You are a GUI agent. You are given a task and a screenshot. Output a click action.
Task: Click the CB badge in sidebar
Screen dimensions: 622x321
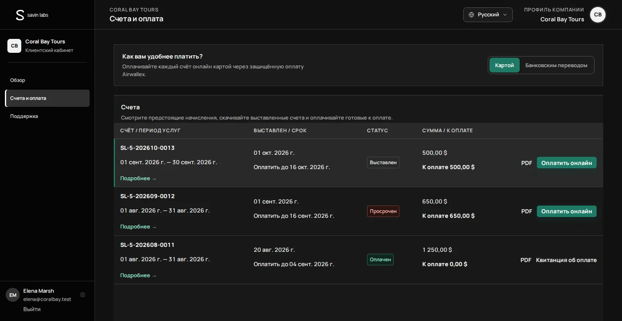click(14, 46)
